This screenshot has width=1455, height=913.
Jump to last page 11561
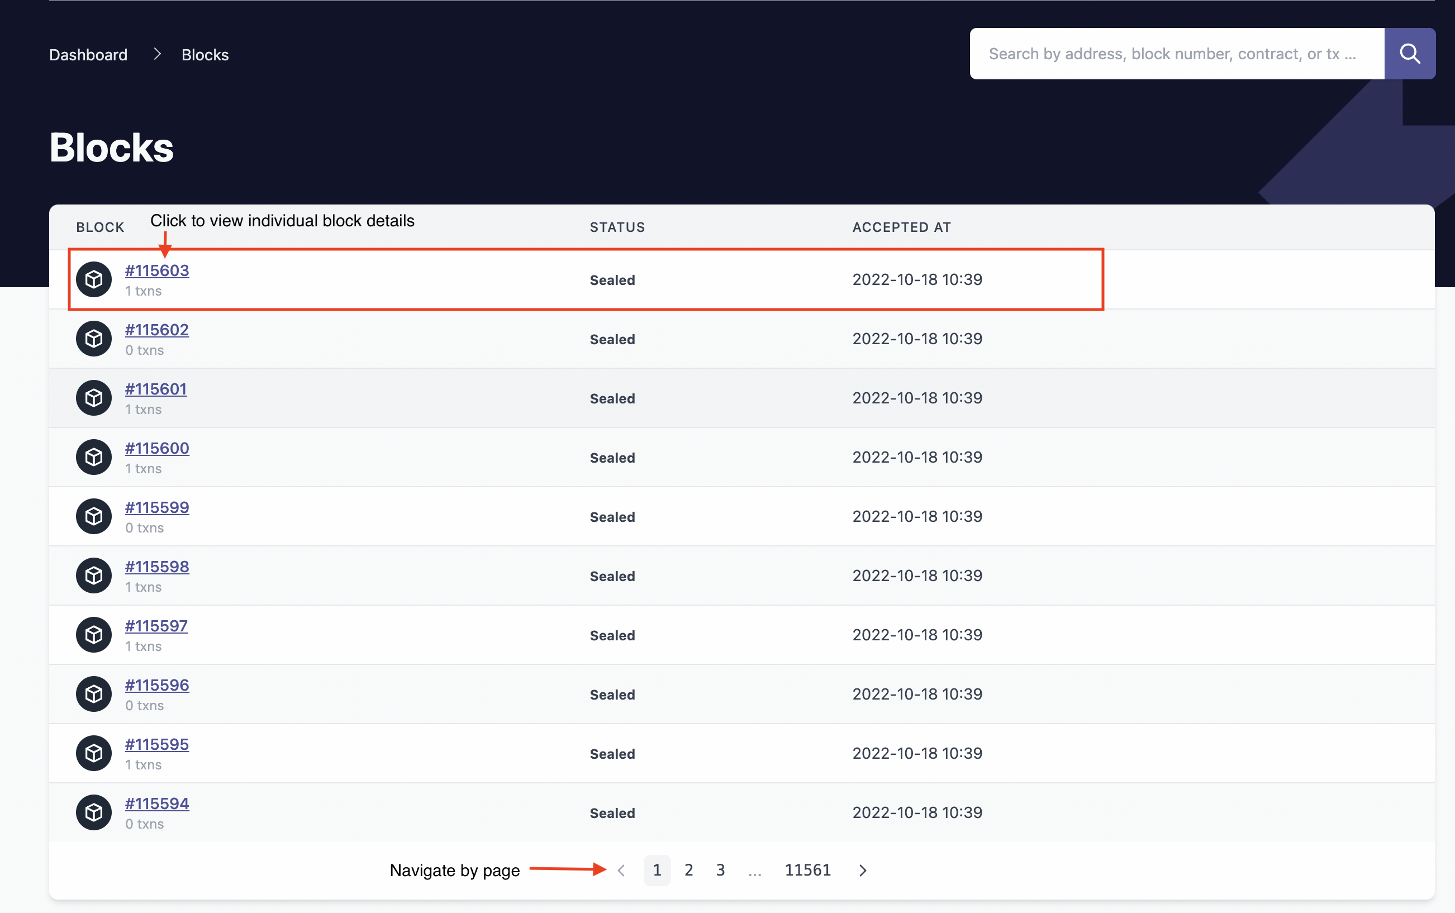807,870
